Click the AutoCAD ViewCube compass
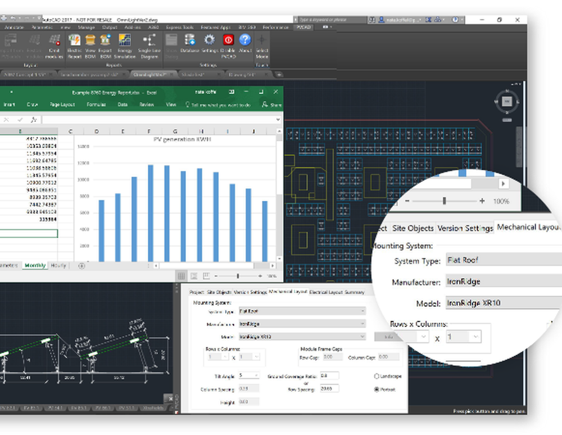562x435 pixels. pos(507,102)
